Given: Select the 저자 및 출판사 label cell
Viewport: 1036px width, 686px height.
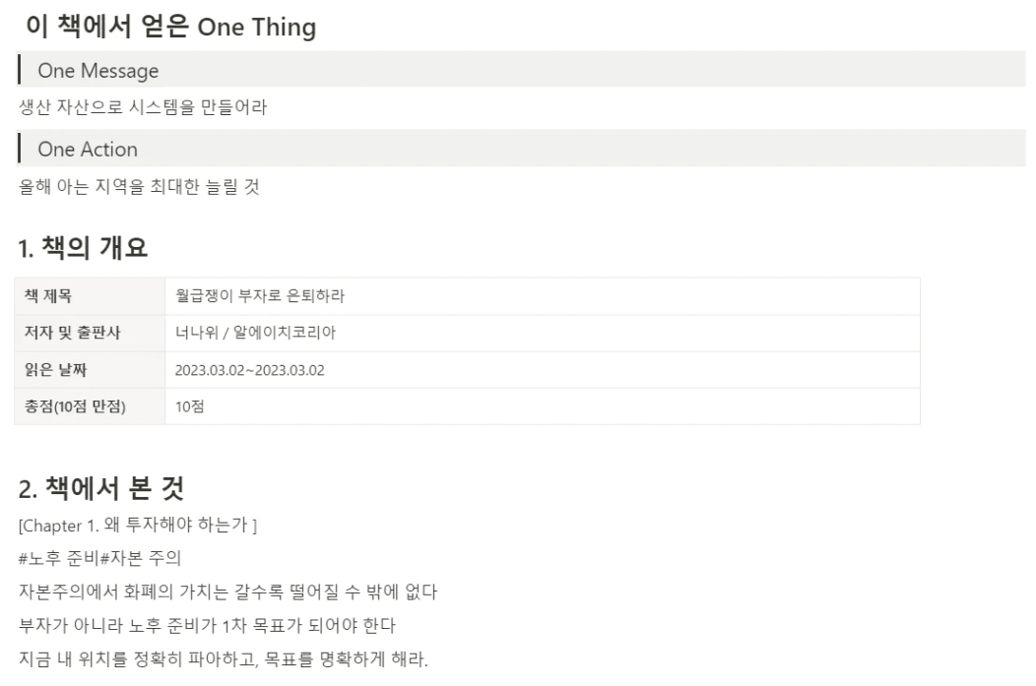Looking at the screenshot, I should (x=90, y=333).
